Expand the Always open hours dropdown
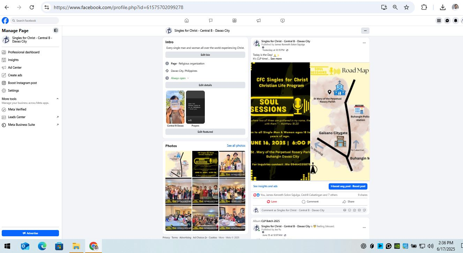Image resolution: width=463 pixels, height=253 pixels. (188, 78)
